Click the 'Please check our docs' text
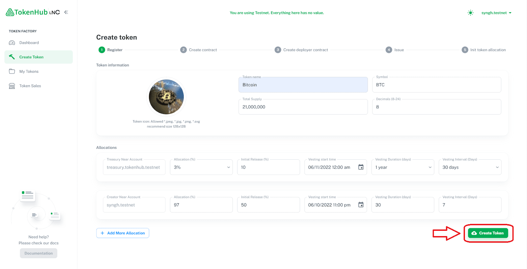The height and width of the screenshot is (269, 527). coord(39,243)
